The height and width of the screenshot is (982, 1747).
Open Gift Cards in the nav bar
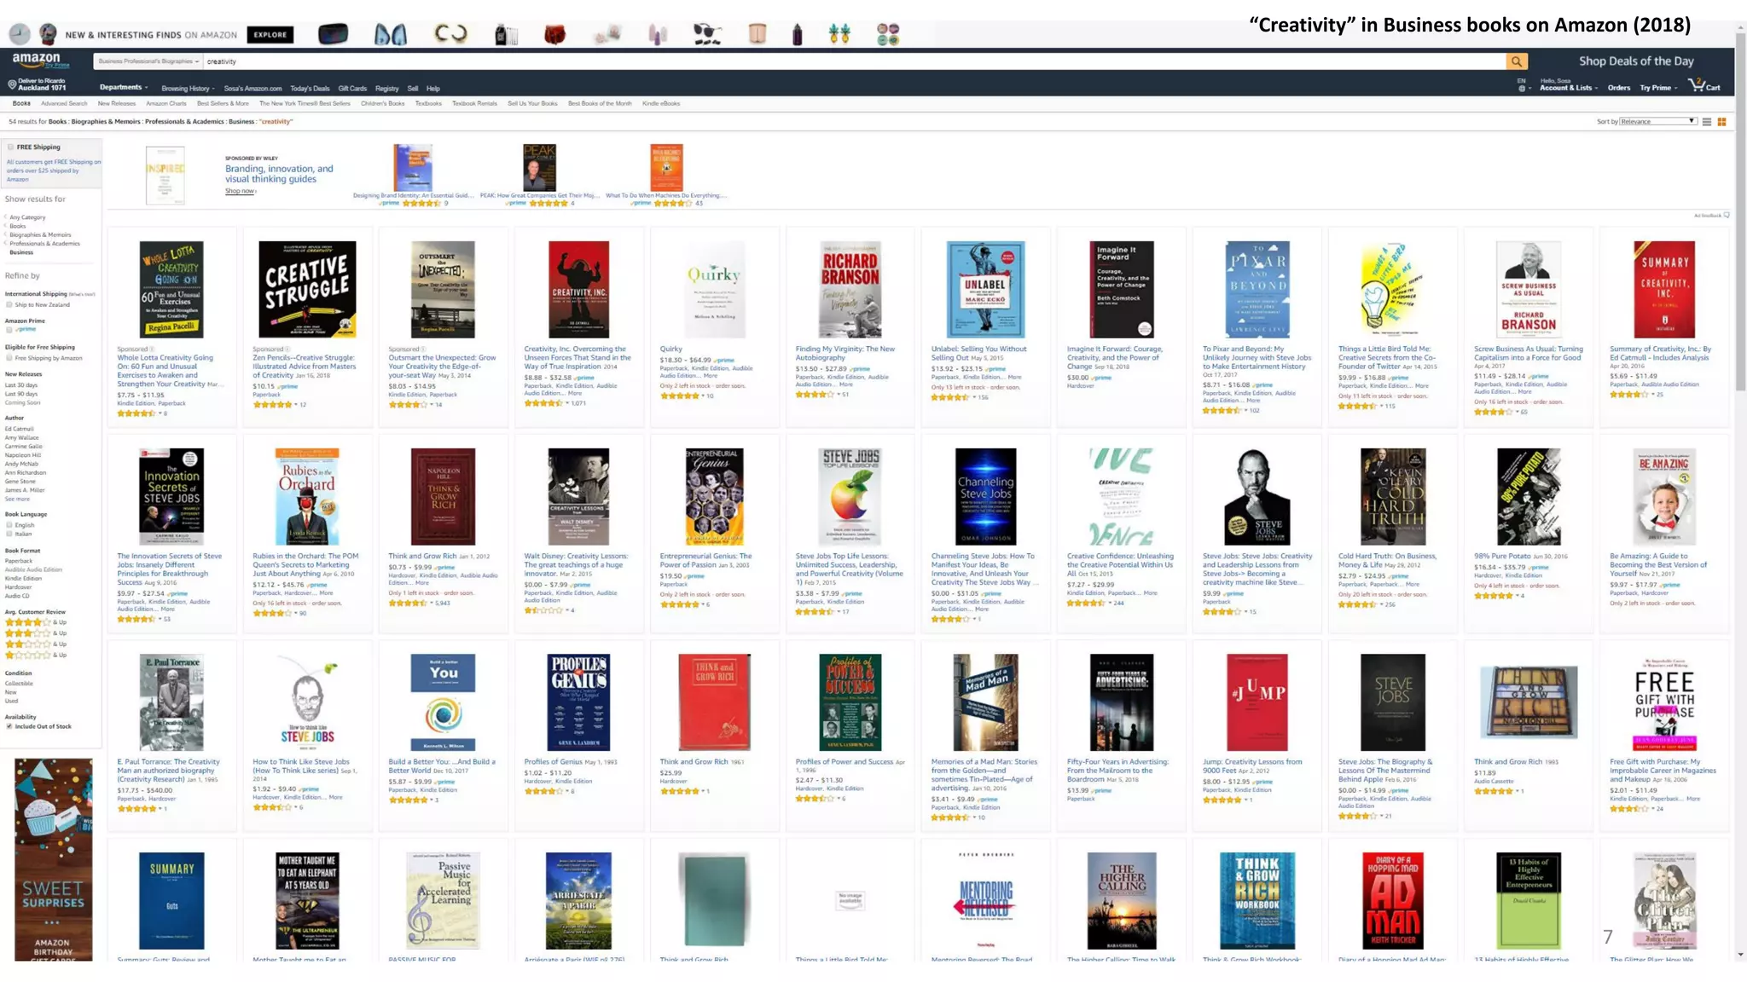352,89
